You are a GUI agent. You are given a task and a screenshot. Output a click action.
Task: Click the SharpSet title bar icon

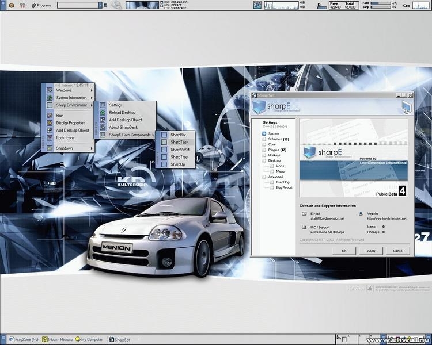[254, 95]
